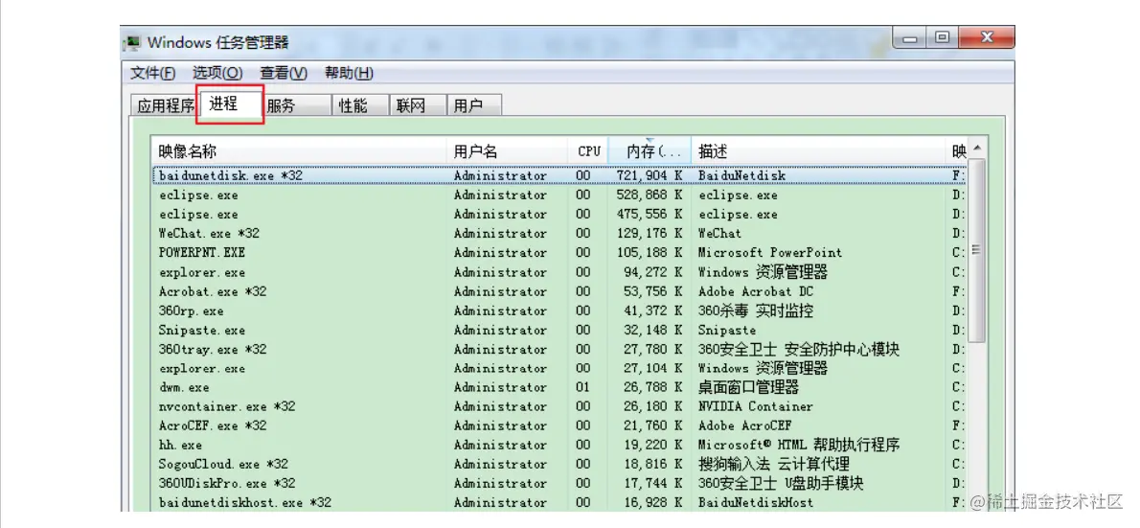Sort by 用户名 column header
1140x528 pixels.
pos(508,151)
